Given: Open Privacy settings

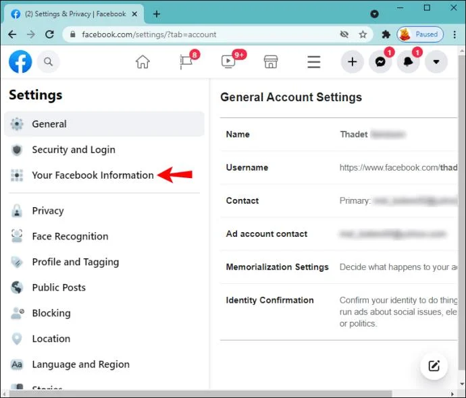Looking at the screenshot, I should (104, 210).
